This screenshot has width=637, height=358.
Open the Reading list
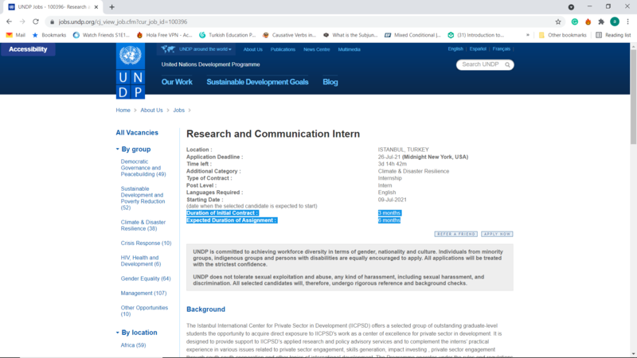coord(613,35)
